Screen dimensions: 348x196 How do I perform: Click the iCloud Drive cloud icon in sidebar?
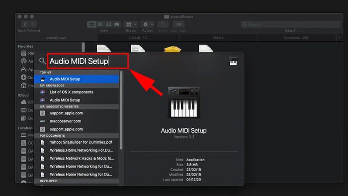click(x=23, y=102)
